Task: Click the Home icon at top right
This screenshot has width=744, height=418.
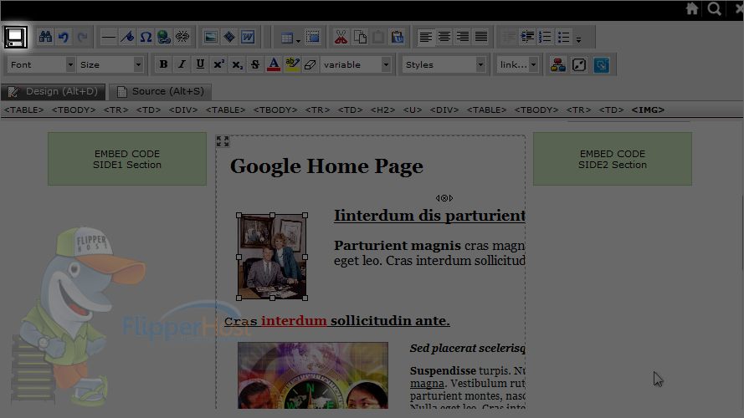Action: (x=692, y=8)
